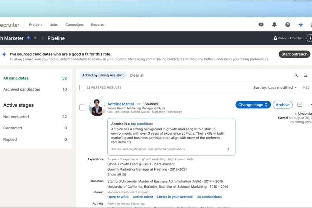The image size is (312, 208).
Task: Click Senior Growth Marketing Manager @ Flexis headline
Action: click(136, 108)
